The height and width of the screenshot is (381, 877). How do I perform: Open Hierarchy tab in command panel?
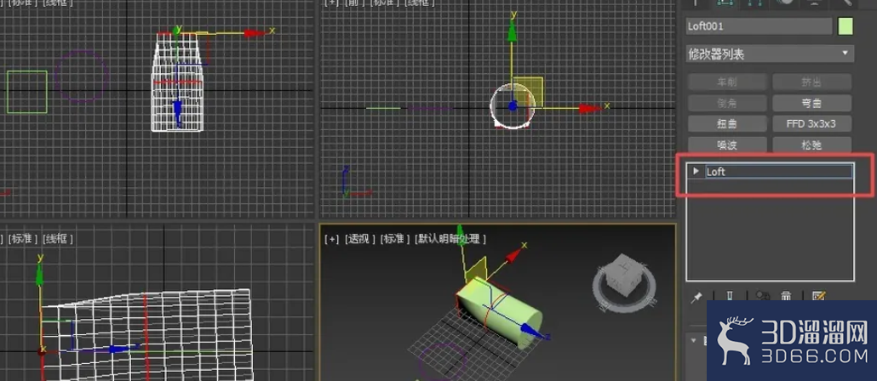pos(755,3)
